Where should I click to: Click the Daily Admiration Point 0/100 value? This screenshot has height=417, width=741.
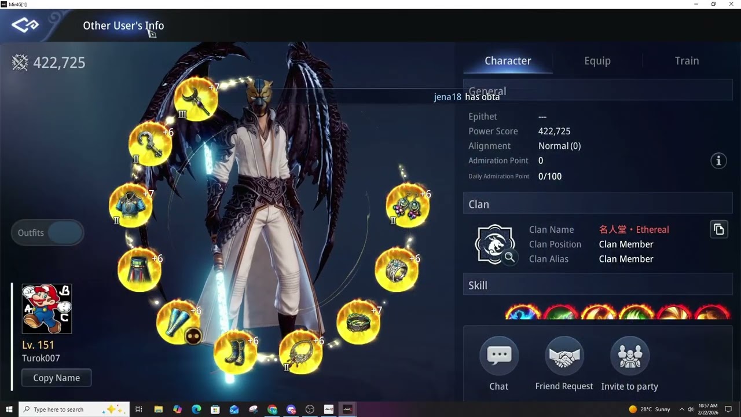pyautogui.click(x=550, y=176)
